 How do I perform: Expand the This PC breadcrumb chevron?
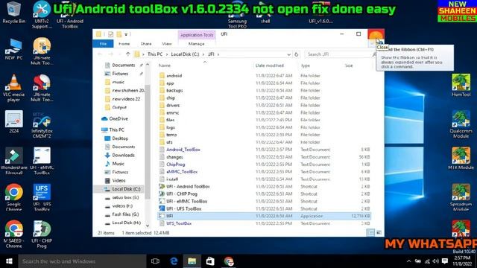click(167, 54)
